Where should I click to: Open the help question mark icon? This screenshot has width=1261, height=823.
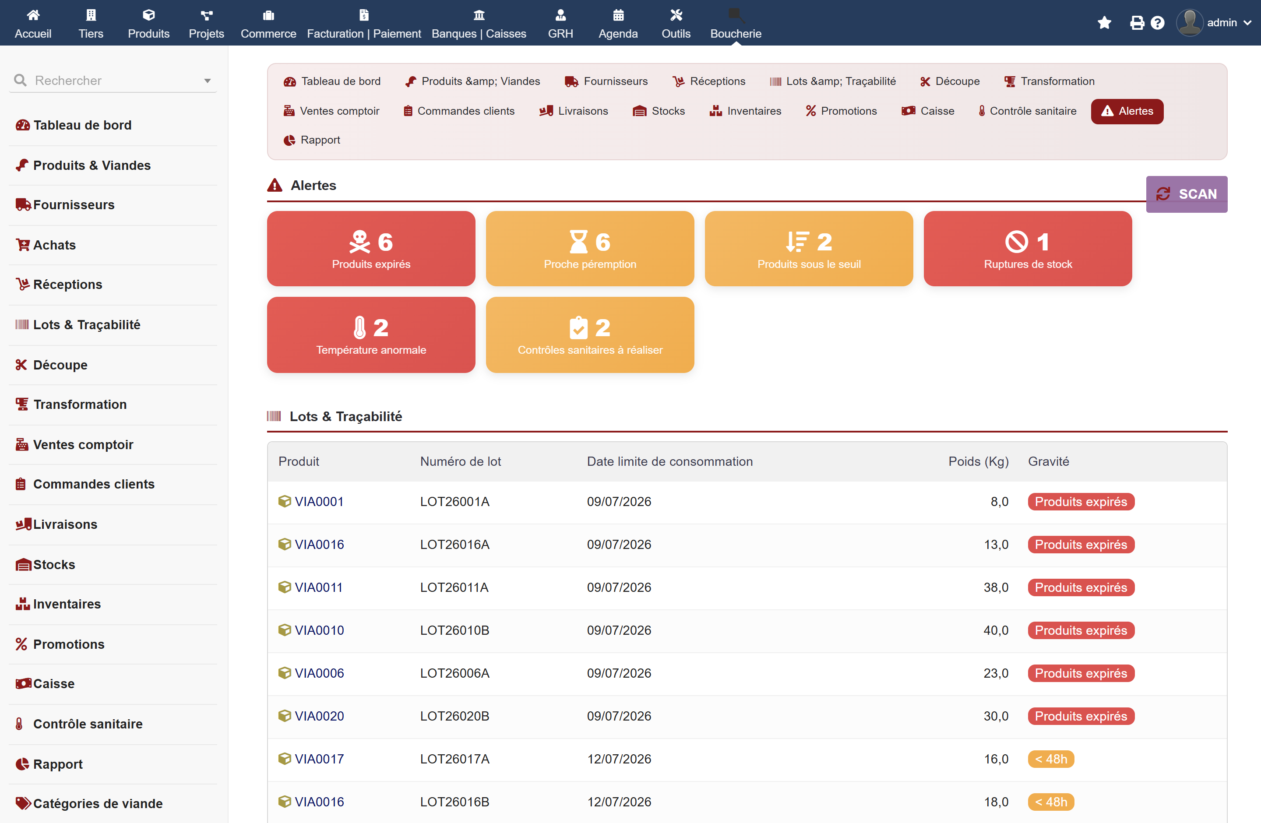(x=1158, y=23)
